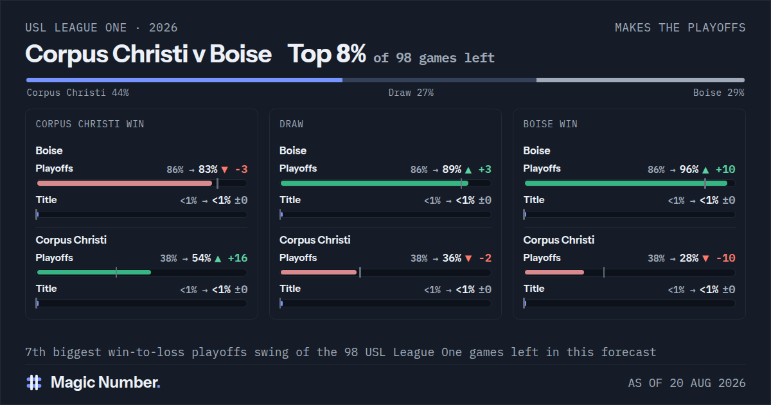Click the Magic Number brand name
771x405 pixels.
(x=105, y=382)
